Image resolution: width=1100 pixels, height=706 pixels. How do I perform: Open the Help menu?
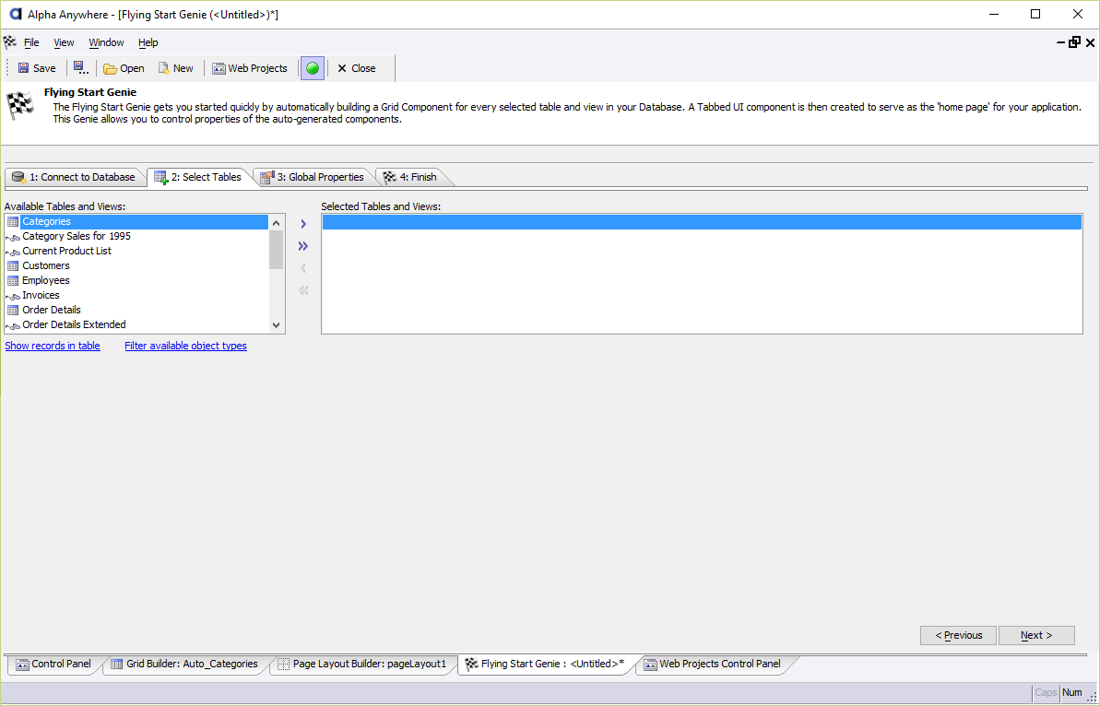pos(148,42)
